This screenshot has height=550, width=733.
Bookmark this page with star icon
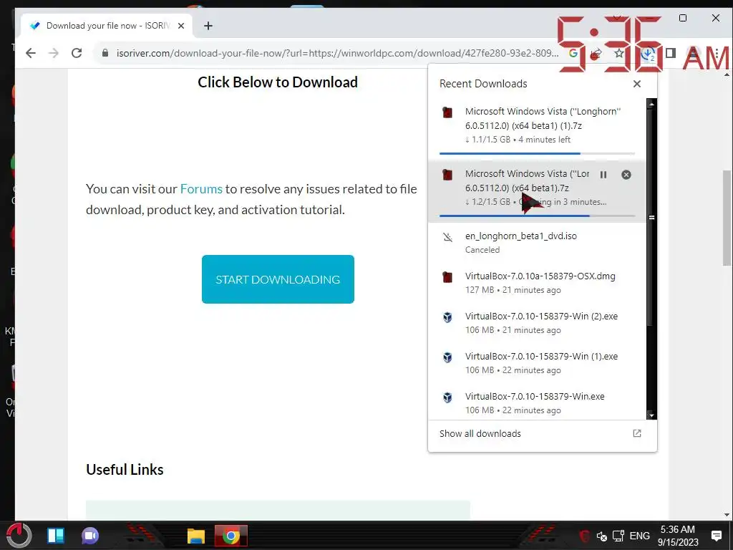coord(619,53)
